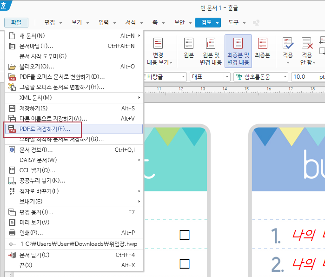The width and height of the screenshot is (325, 277).
Task: Click the 문서마당 template icon
Action: (12, 46)
